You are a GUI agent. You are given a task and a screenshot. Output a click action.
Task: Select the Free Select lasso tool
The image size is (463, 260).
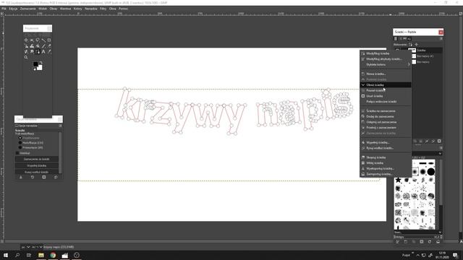[38, 40]
